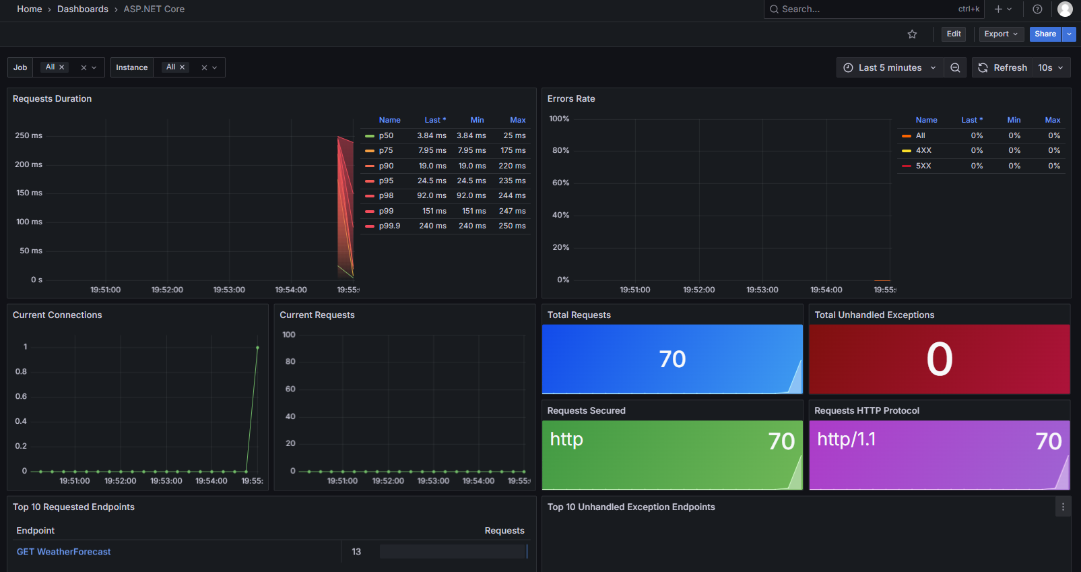1081x572 pixels.
Task: Click the Requests Secured panel title
Action: coord(587,410)
